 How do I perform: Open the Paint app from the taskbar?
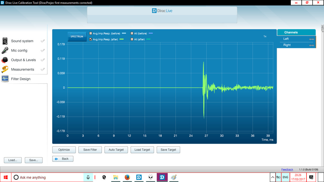click(x=174, y=177)
